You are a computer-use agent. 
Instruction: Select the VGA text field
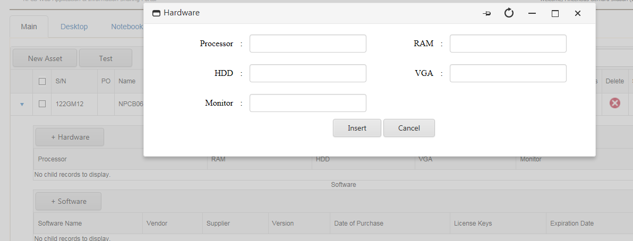(x=508, y=73)
